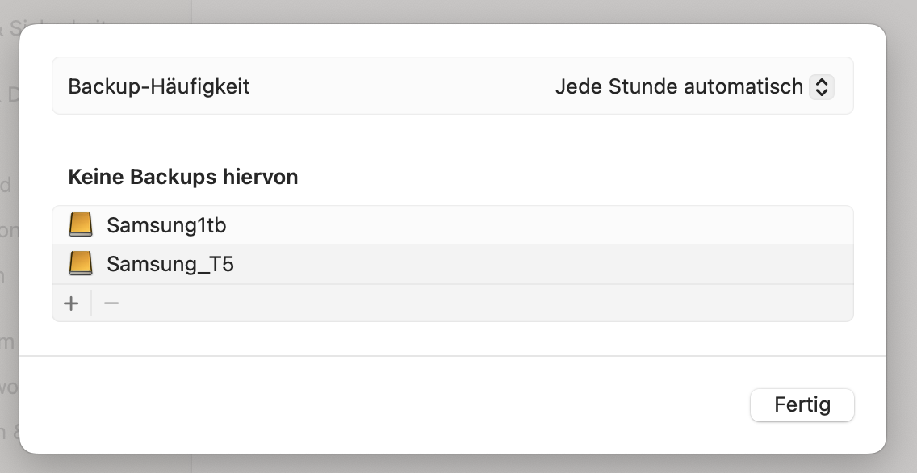Add an excluded item with plus button

[x=72, y=303]
